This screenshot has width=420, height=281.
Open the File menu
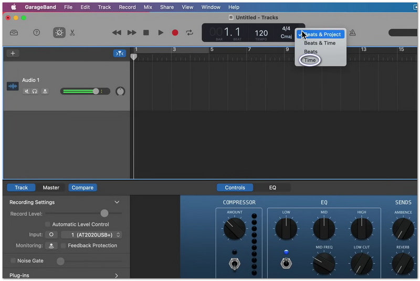[68, 7]
